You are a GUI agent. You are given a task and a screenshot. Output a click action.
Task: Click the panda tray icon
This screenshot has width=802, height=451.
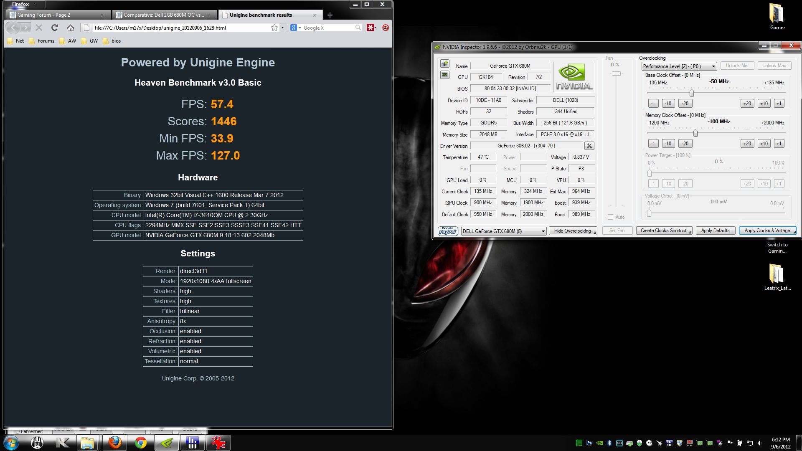click(650, 443)
